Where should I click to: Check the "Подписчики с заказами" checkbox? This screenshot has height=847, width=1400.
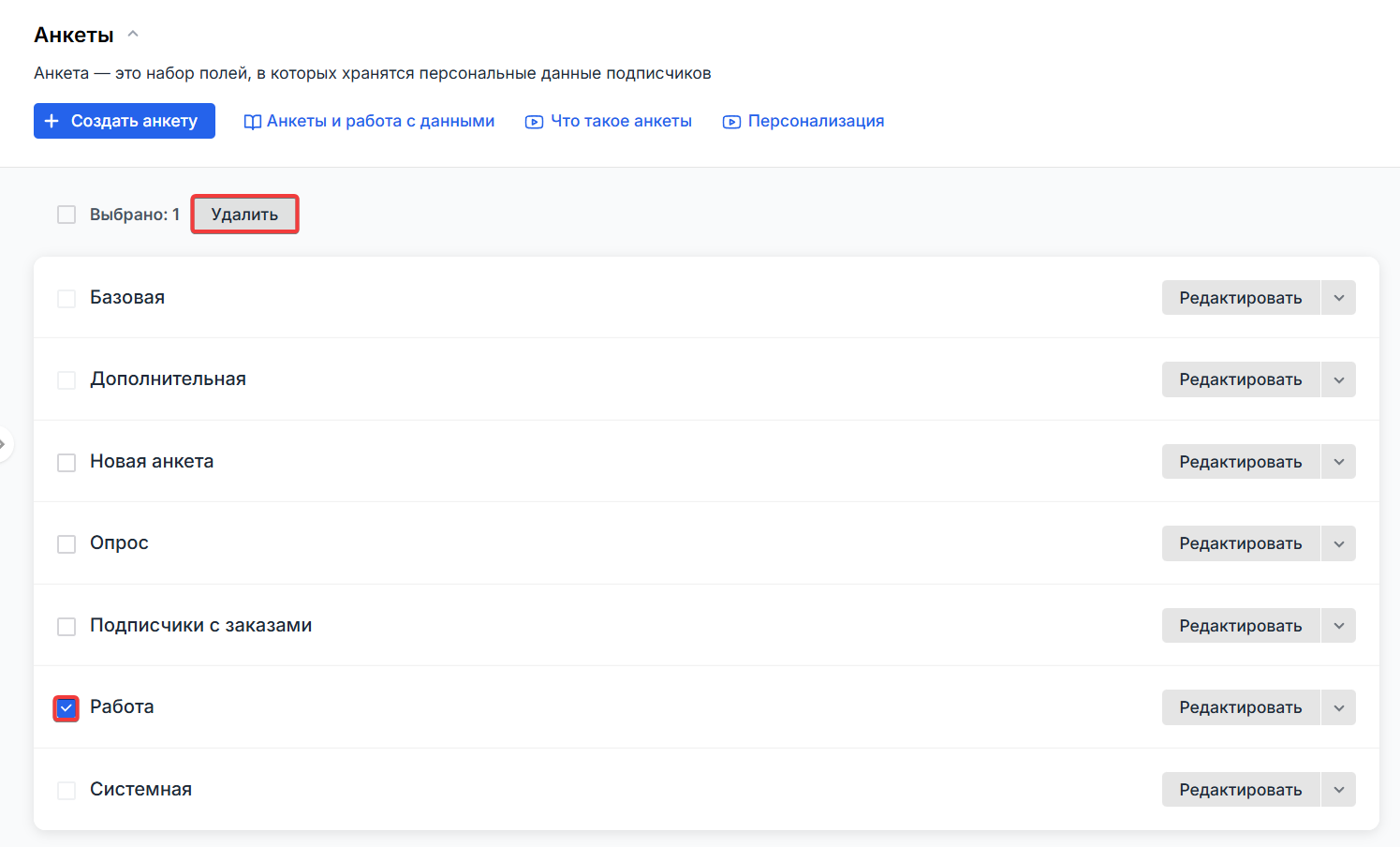click(x=66, y=625)
